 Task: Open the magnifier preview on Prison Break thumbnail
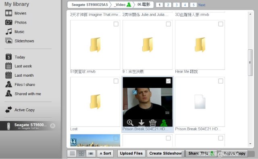[x=130, y=123]
